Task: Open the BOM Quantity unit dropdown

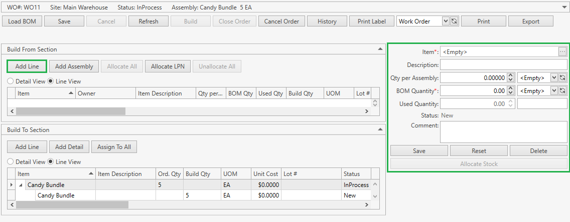Action: 554,90
